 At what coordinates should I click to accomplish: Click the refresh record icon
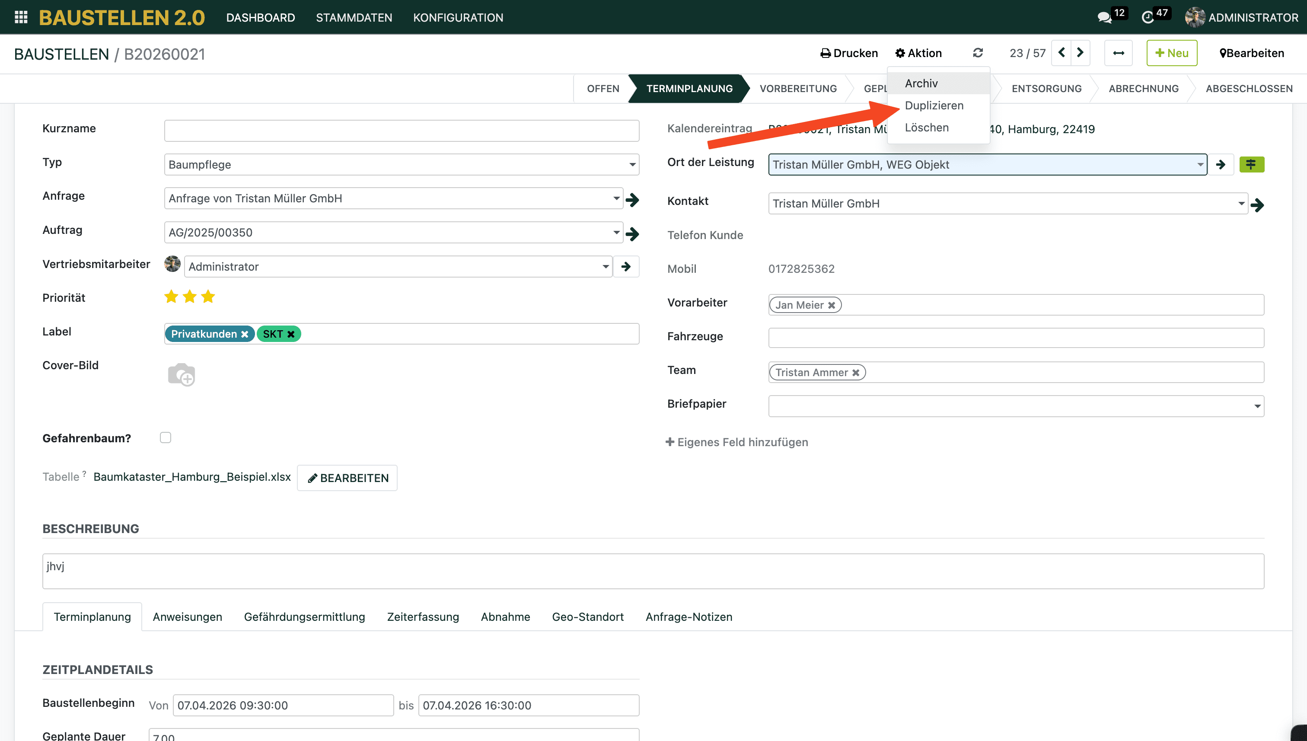tap(977, 53)
